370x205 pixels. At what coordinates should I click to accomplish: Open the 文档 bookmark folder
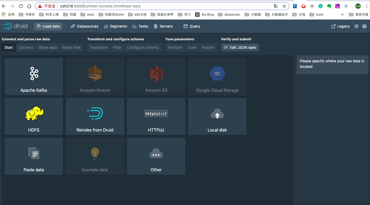point(299,15)
